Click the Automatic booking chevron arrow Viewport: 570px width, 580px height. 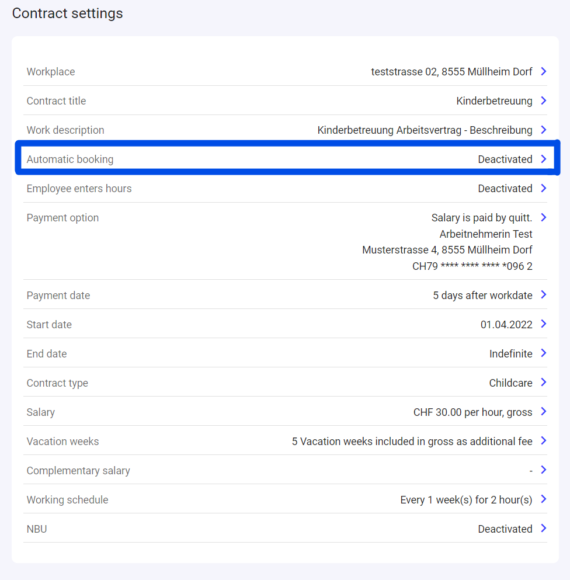tap(543, 159)
